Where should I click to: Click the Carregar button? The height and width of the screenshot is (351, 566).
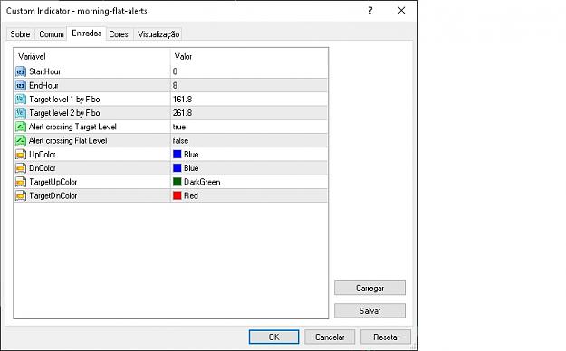[369, 288]
